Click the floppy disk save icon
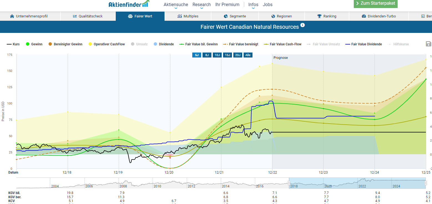This screenshot has width=432, height=204. (x=428, y=44)
